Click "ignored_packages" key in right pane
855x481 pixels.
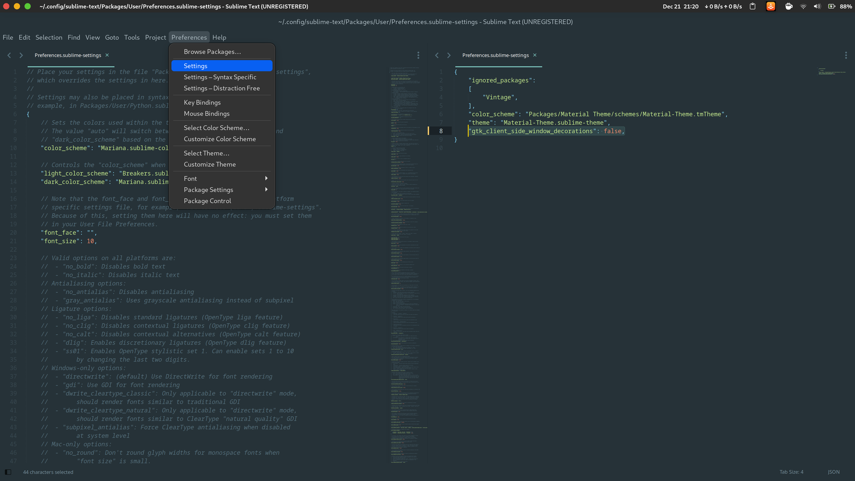click(x=500, y=80)
